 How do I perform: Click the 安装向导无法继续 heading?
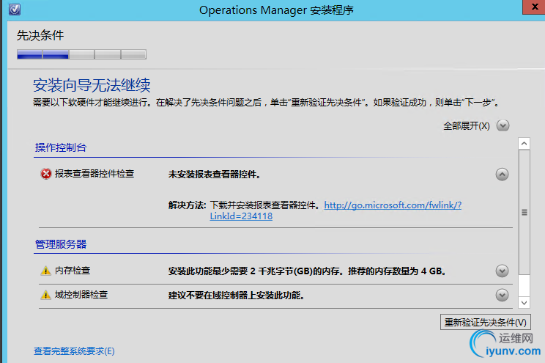92,85
